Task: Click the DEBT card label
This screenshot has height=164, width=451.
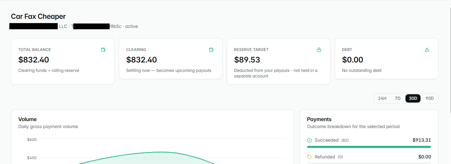Action: pos(347,50)
